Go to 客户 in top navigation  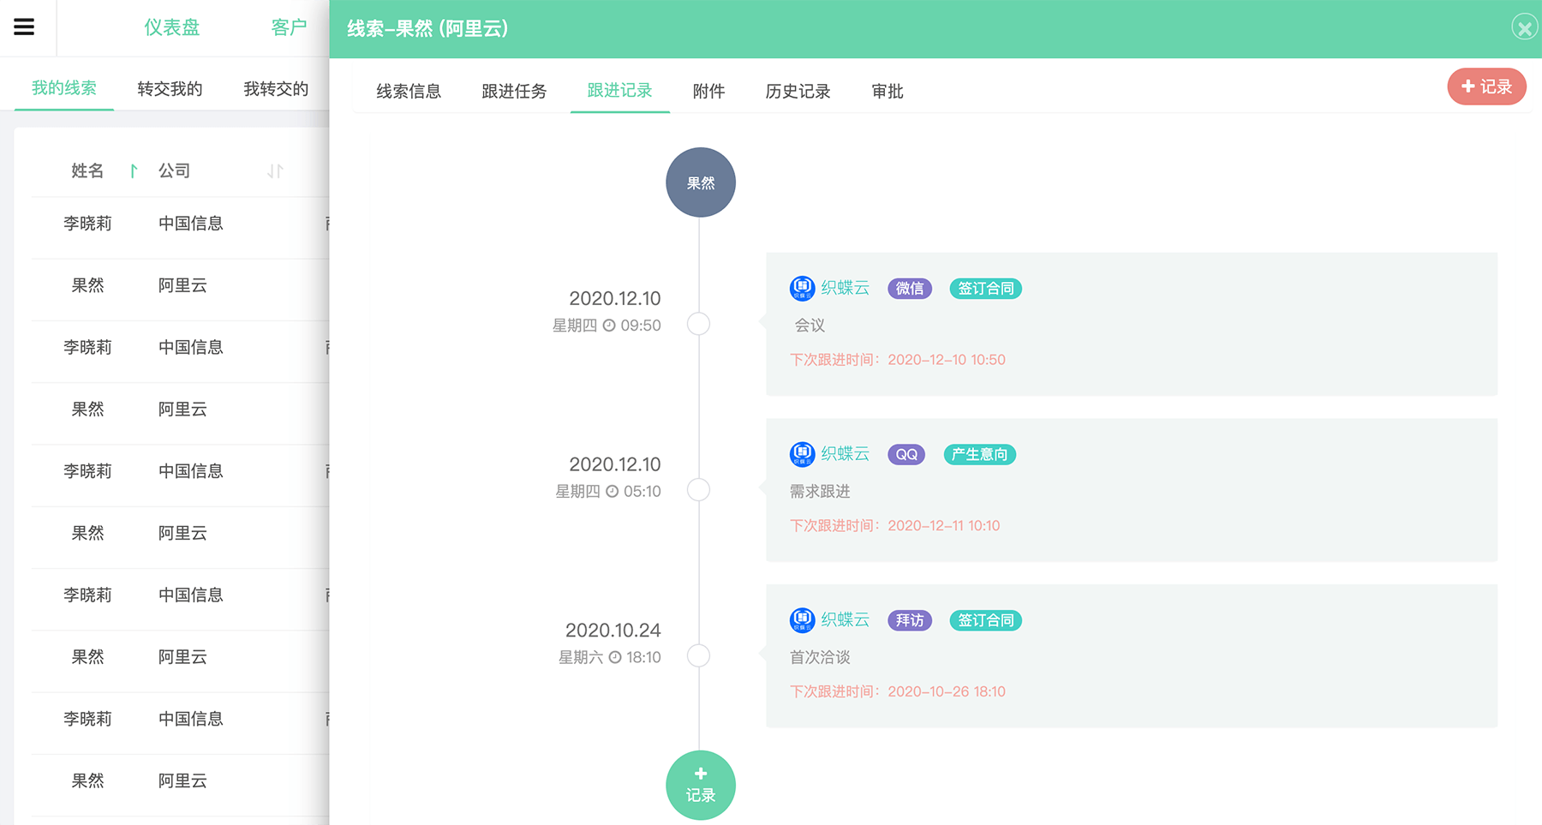[x=289, y=27]
